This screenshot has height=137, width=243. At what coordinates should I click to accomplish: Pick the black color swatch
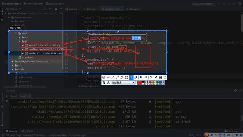[143, 82]
